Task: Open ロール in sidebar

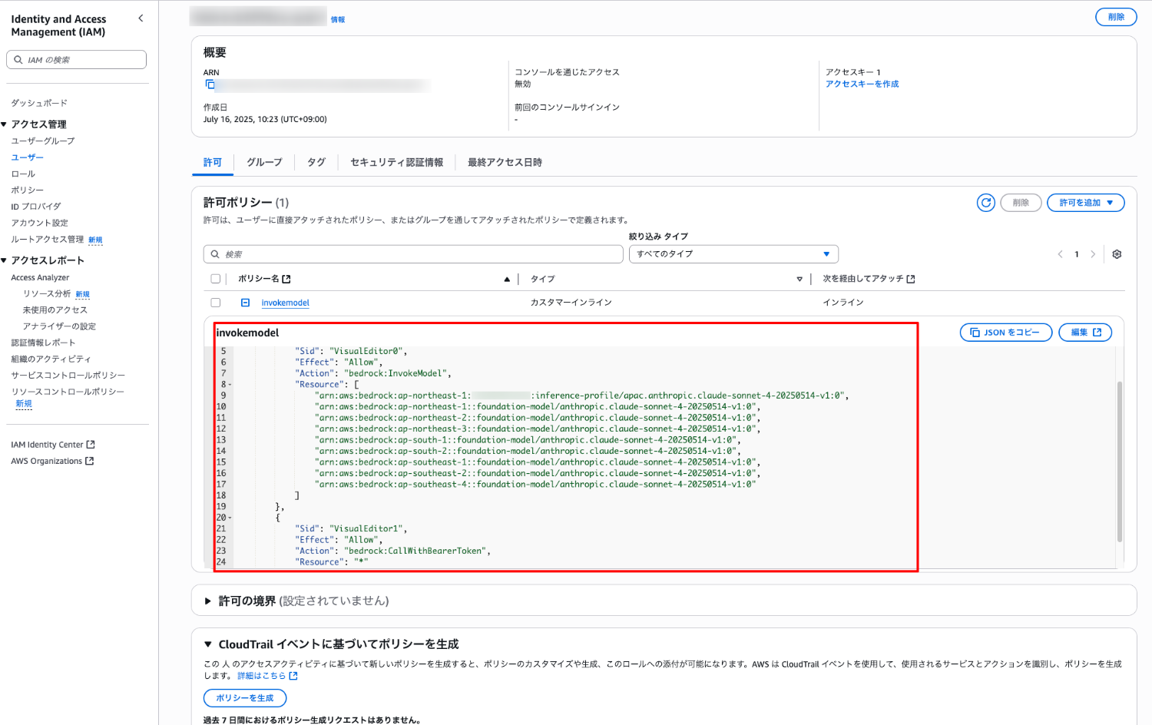Action: [23, 174]
